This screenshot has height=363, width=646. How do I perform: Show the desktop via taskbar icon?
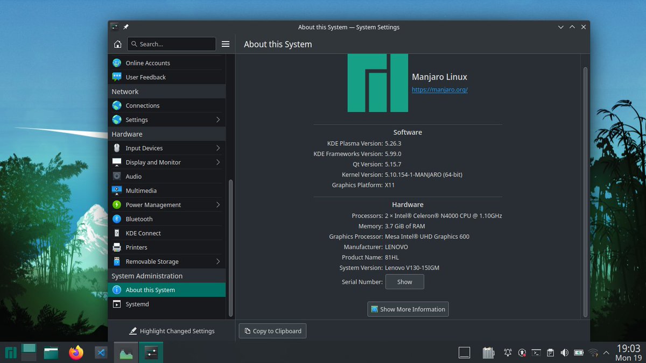(464, 353)
